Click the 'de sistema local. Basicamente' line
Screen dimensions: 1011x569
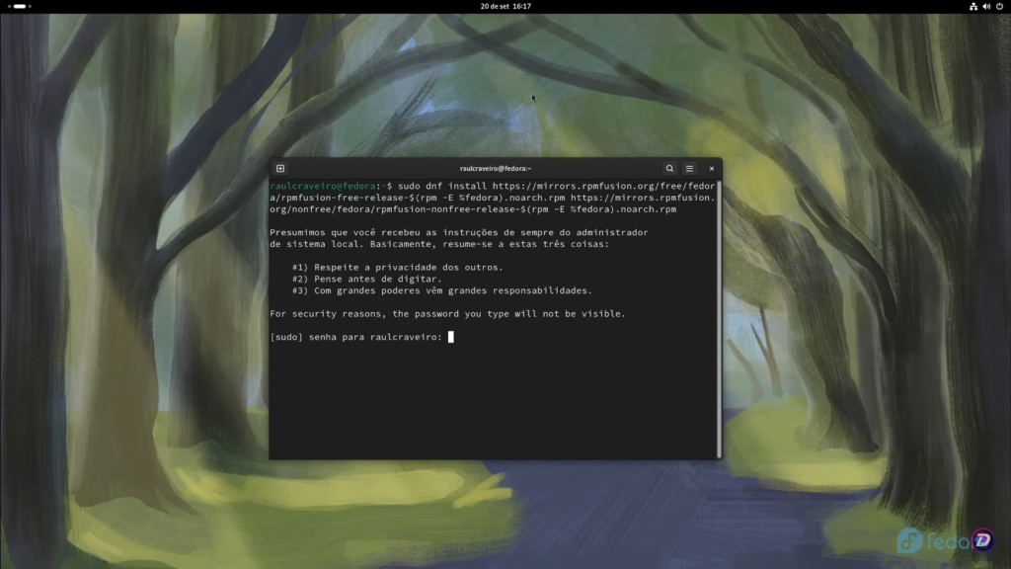click(439, 244)
